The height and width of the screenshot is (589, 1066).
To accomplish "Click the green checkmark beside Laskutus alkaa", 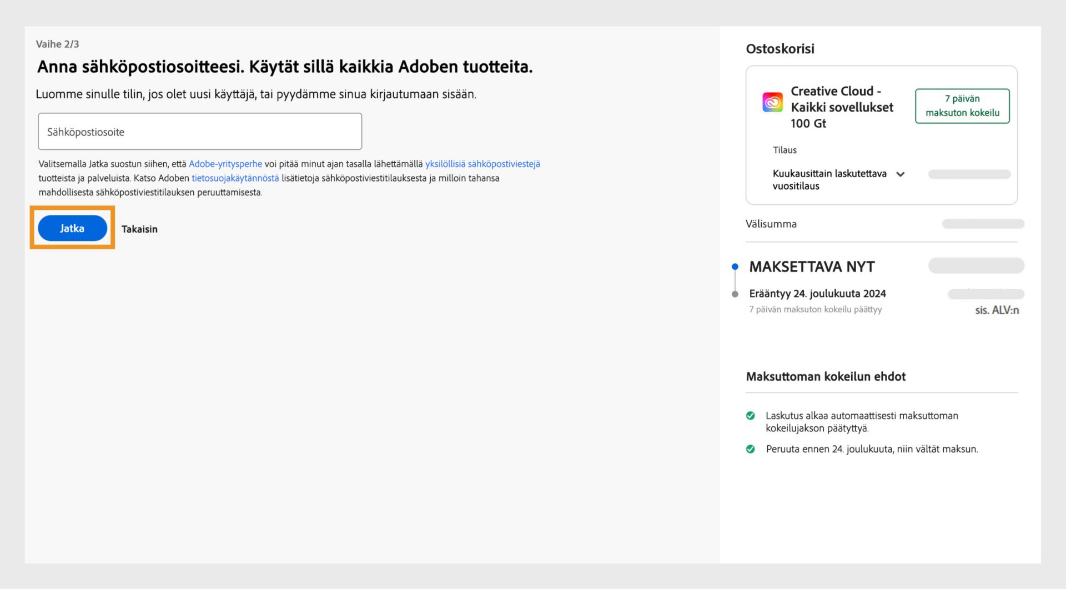I will point(751,415).
